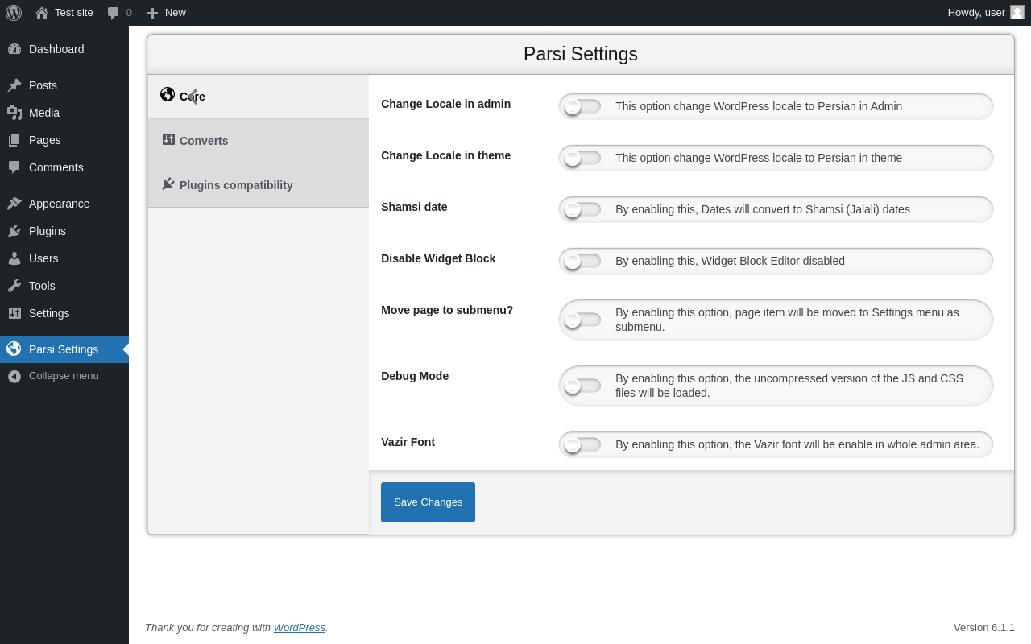Enable the Change Locale in admin toggle
The height and width of the screenshot is (644, 1031).
(x=582, y=106)
